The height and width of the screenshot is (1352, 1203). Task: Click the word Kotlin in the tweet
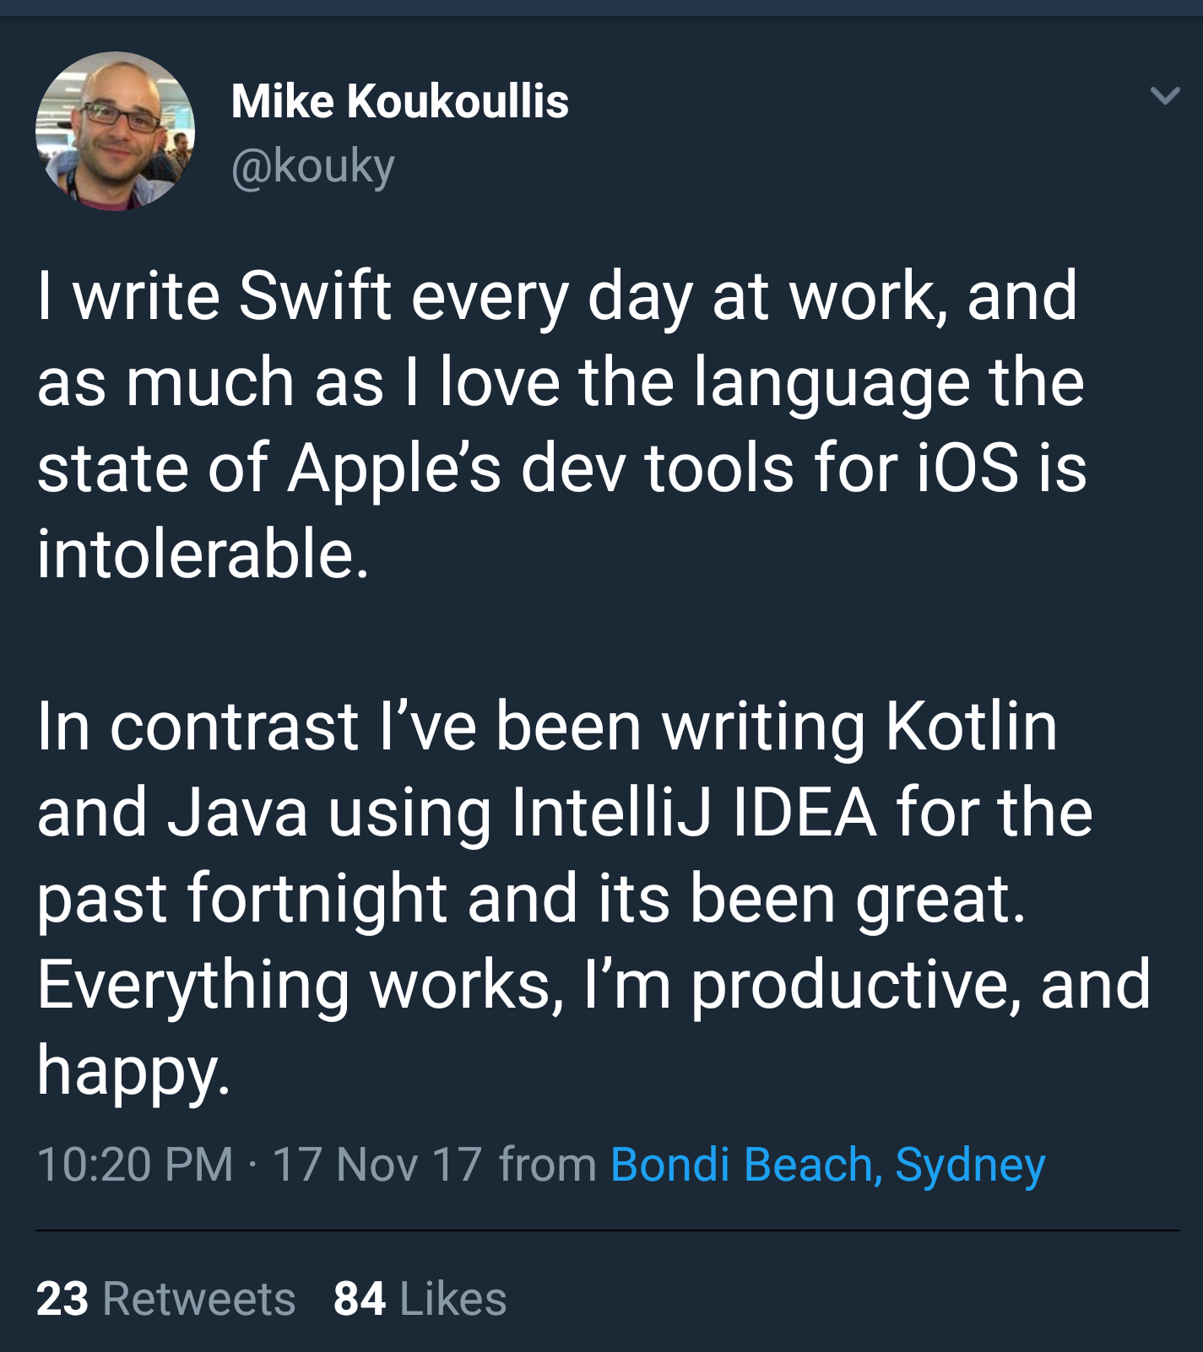pyautogui.click(x=971, y=727)
